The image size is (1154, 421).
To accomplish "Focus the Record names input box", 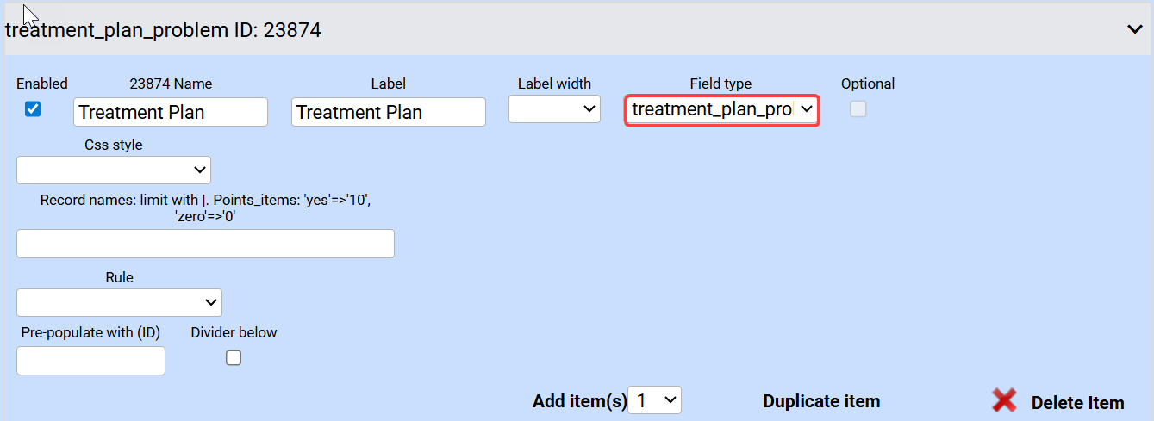I will (205, 244).
